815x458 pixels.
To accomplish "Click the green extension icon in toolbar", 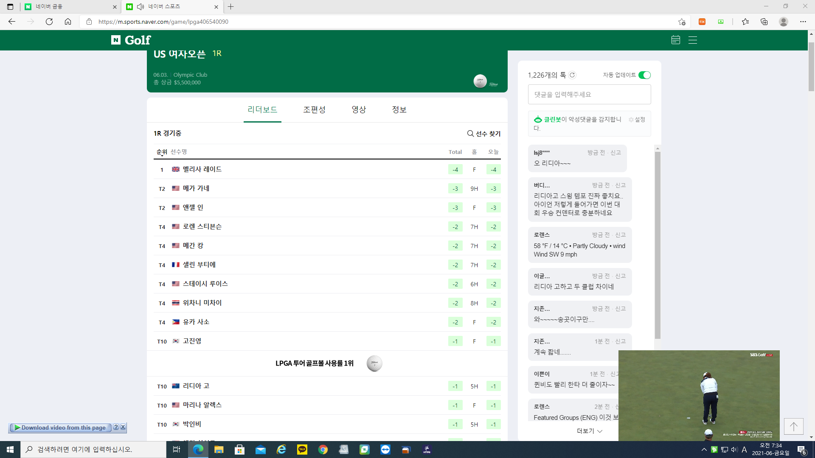I will click(721, 22).
